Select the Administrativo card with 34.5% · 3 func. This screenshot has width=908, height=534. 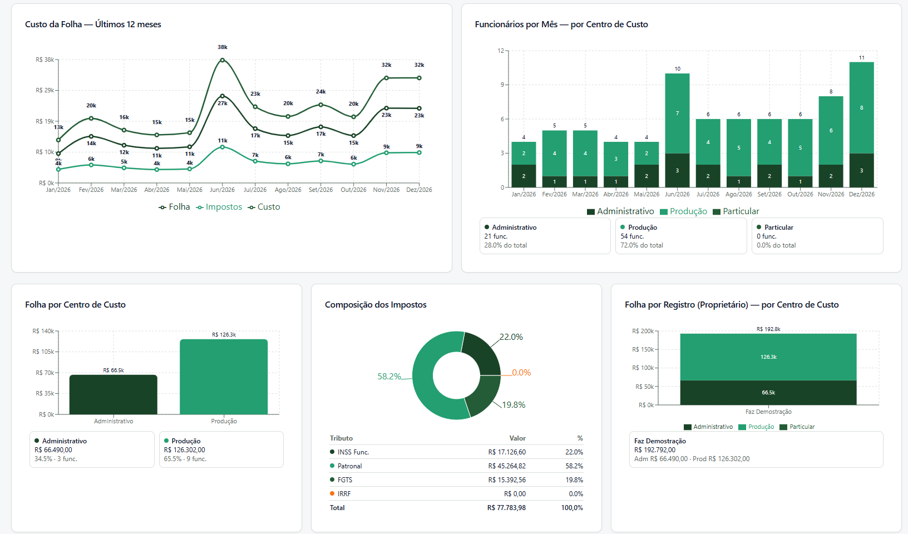point(92,449)
